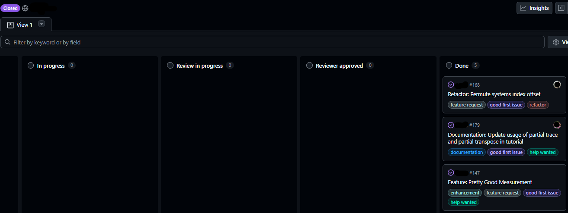Click help wanted label on card #147
Viewport: 568px width, 213px height.
tap(463, 202)
